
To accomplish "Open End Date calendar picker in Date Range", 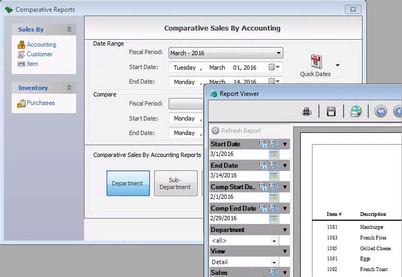I will pos(274,81).
